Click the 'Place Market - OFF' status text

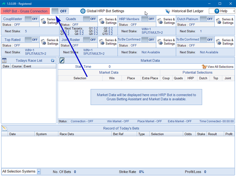(150, 121)
